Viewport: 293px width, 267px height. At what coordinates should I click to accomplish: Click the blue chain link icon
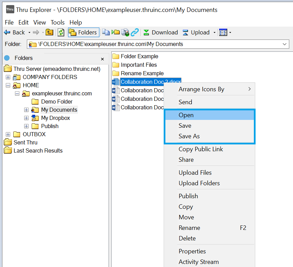135,32
